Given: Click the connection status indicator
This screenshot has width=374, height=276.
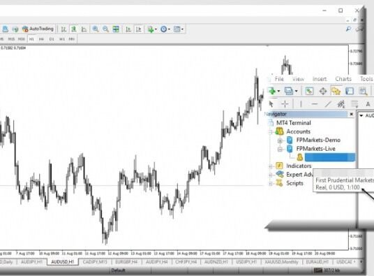Looking at the screenshot, I should [327, 270].
